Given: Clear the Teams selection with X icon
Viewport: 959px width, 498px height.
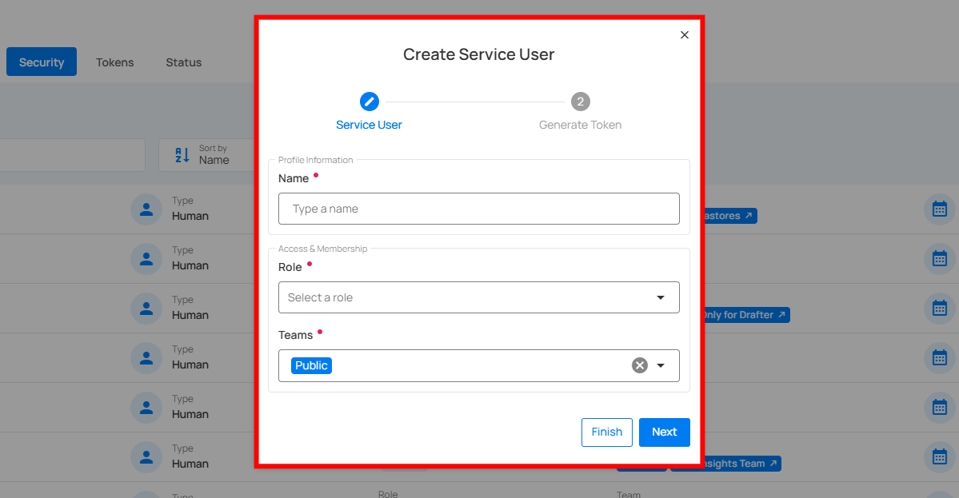Looking at the screenshot, I should point(639,365).
